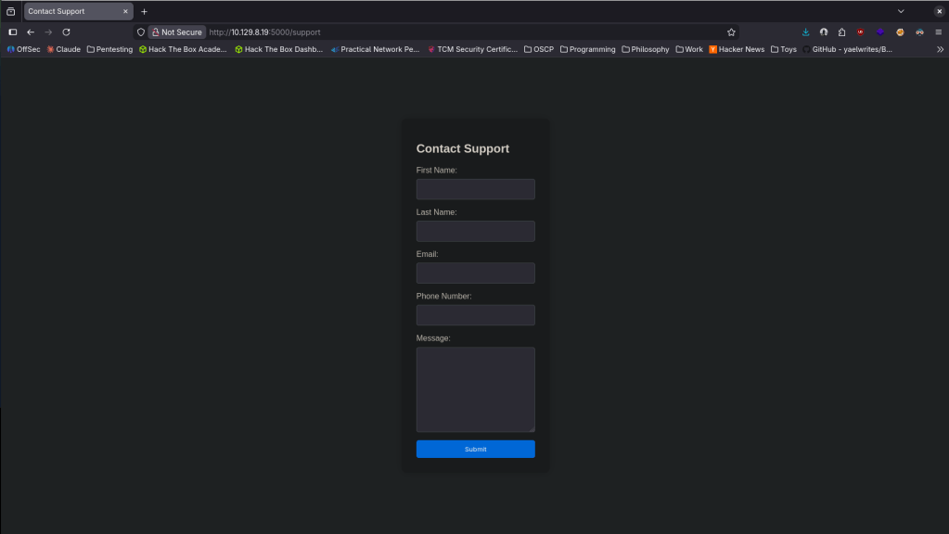The image size is (949, 534).
Task: Open the Programming bookmarks folder
Action: [x=586, y=49]
